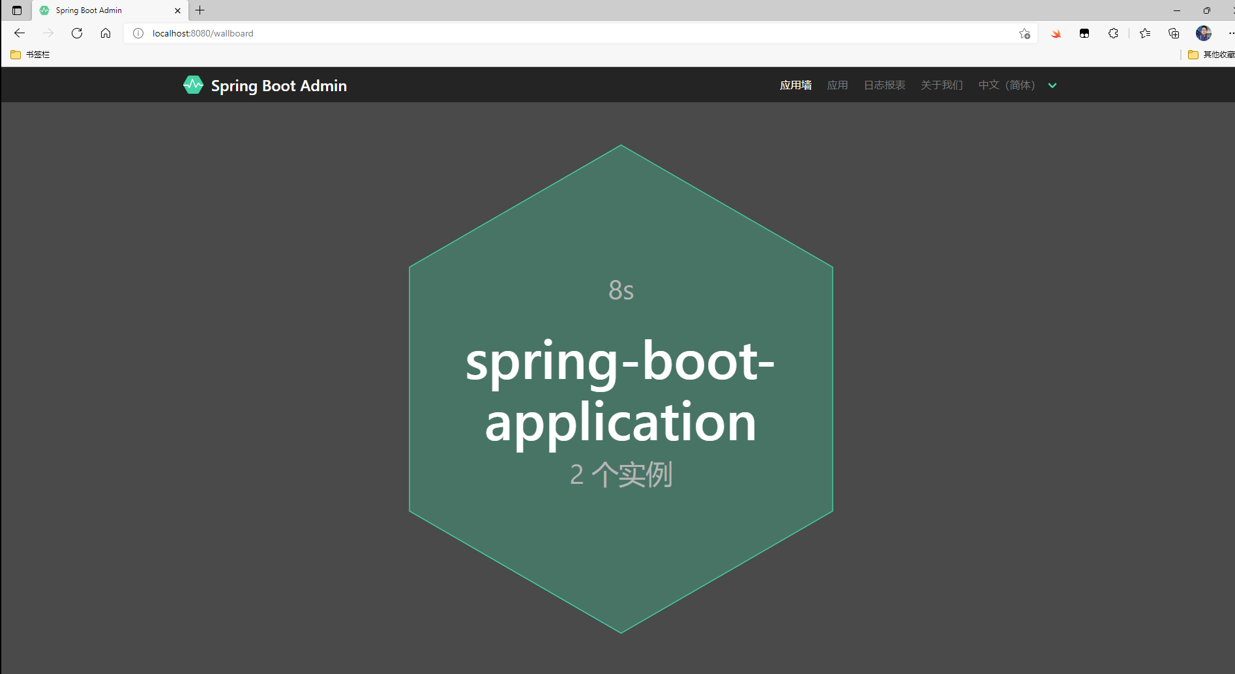Open the user profile avatar
This screenshot has height=674, width=1235.
[1204, 33]
